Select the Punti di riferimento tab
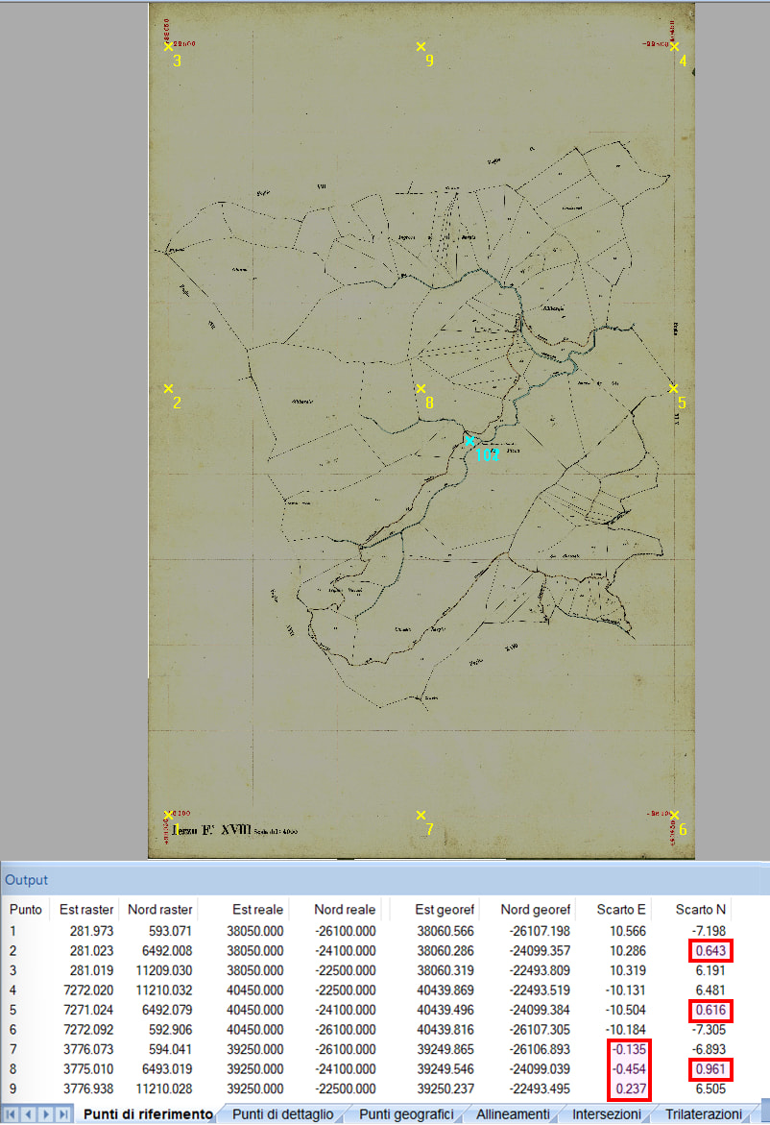 click(x=147, y=1114)
